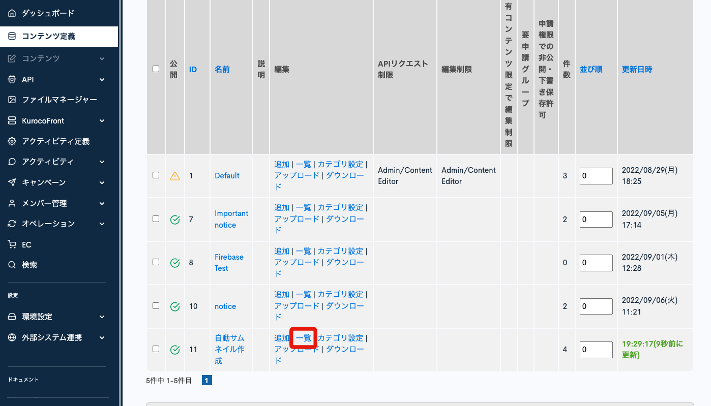Click green check status icon for notice row ID 10

tap(175, 306)
